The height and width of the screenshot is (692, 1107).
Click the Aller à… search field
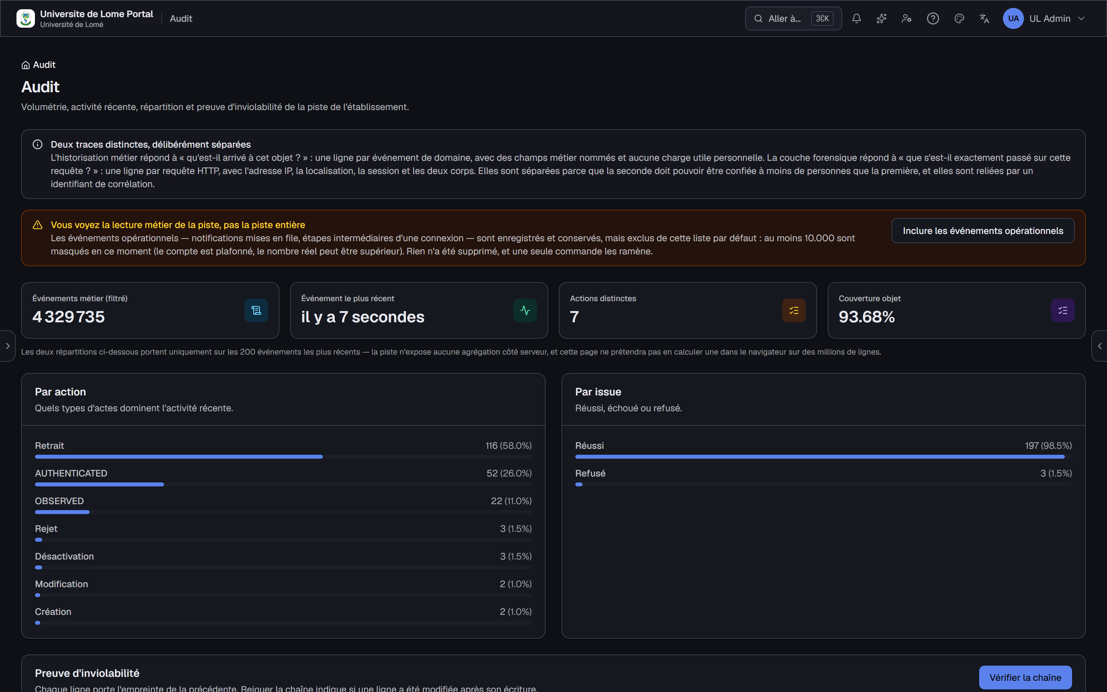pyautogui.click(x=793, y=18)
